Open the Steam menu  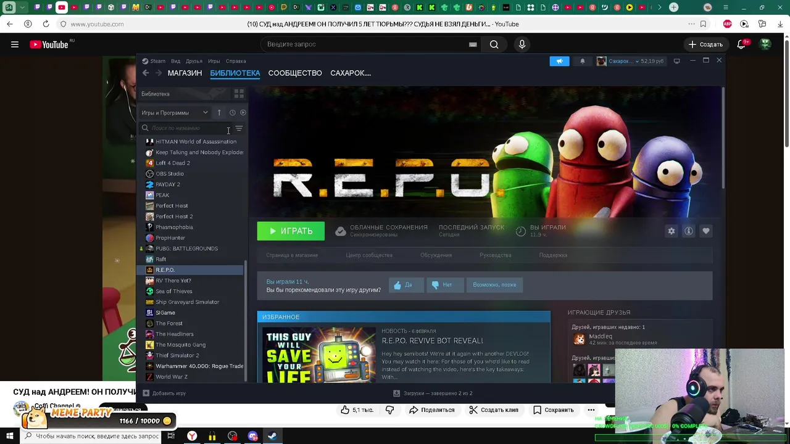point(154,61)
